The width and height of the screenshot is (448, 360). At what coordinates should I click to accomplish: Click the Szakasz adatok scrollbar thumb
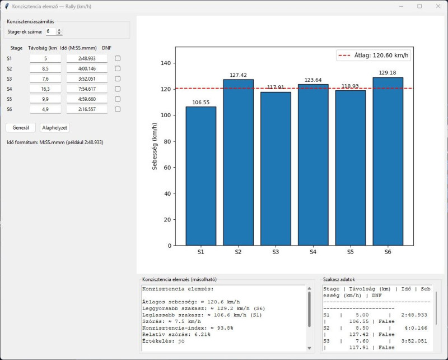pyautogui.click(x=436, y=308)
